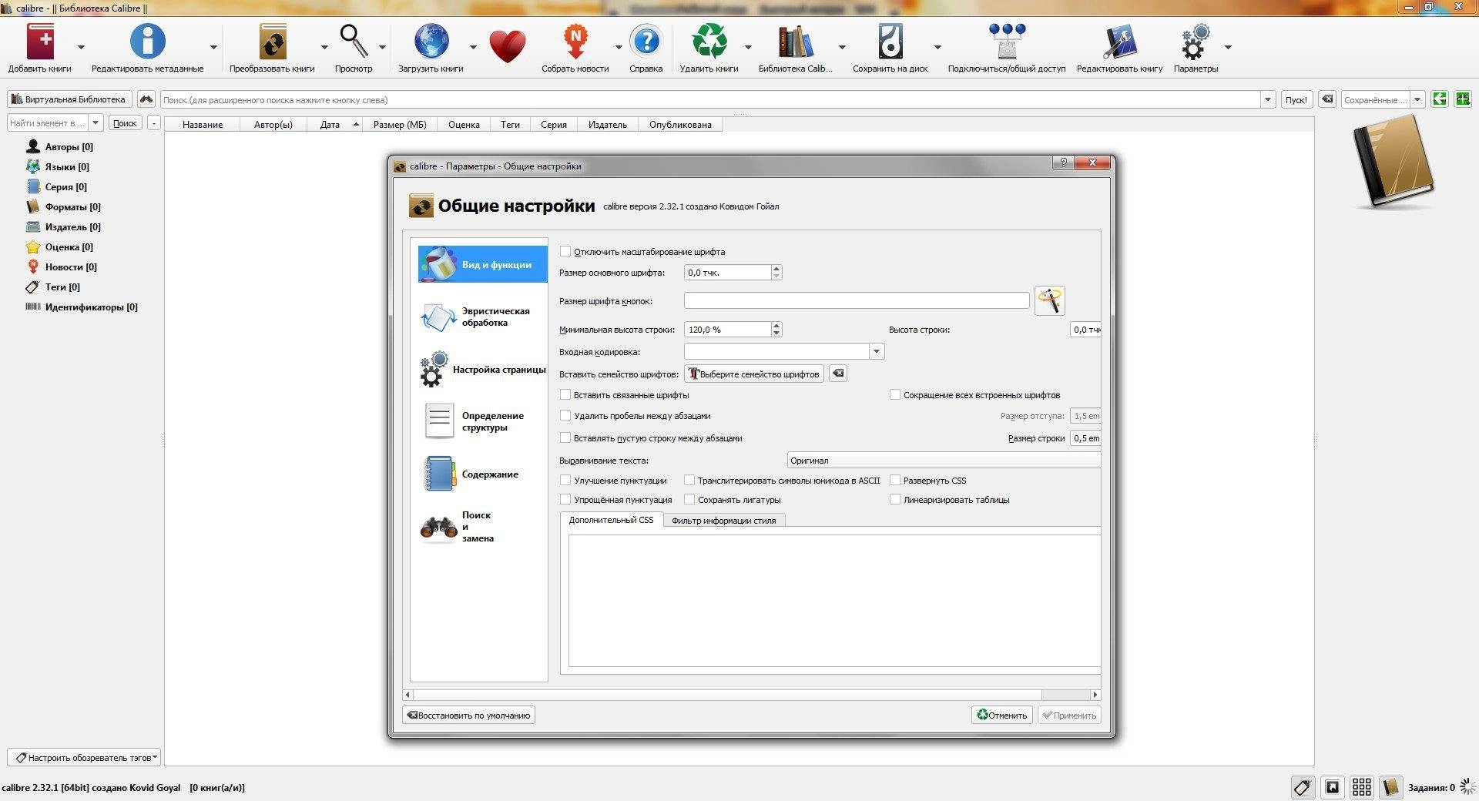
Task: Click the green copy-search arrow icon
Action: (x=1439, y=99)
